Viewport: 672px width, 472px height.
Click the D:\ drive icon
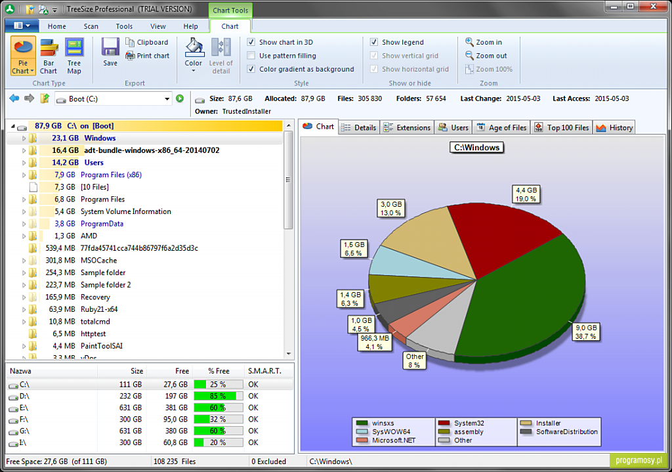point(13,397)
